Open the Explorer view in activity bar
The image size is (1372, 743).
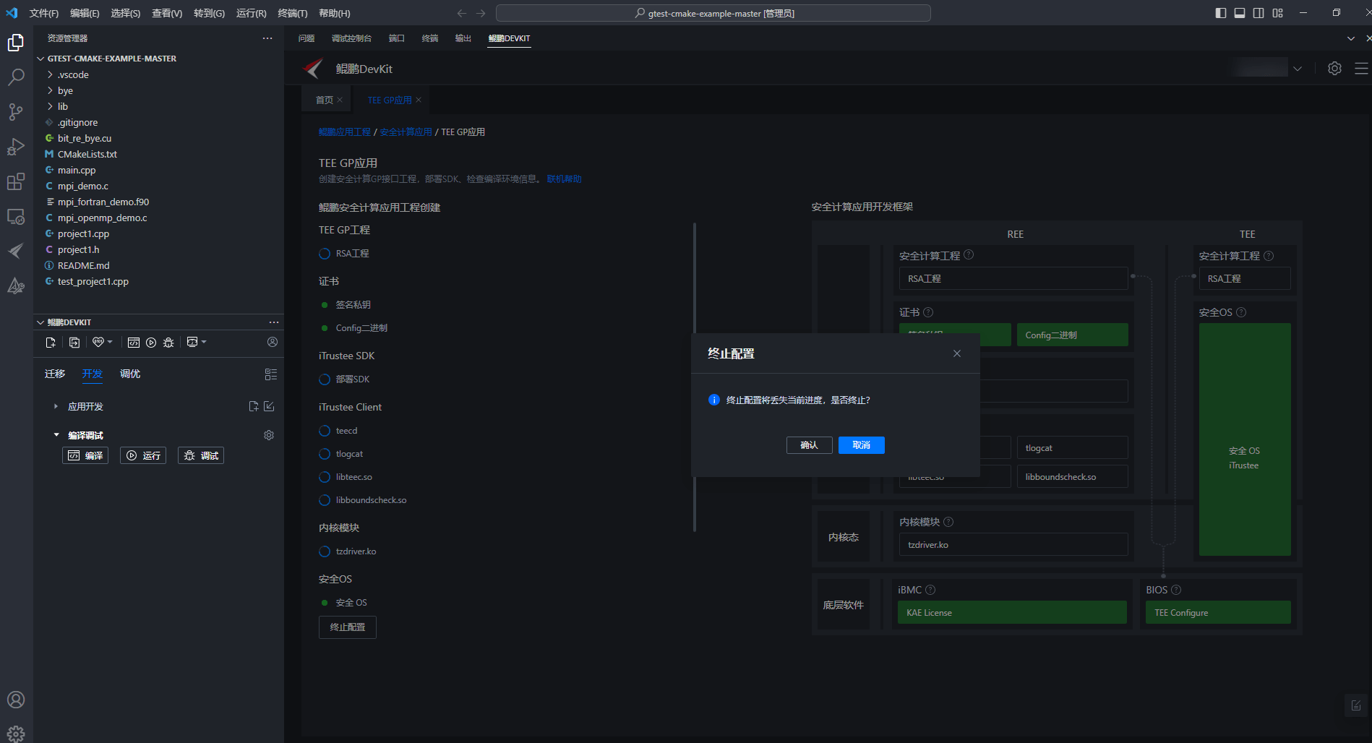pyautogui.click(x=16, y=43)
